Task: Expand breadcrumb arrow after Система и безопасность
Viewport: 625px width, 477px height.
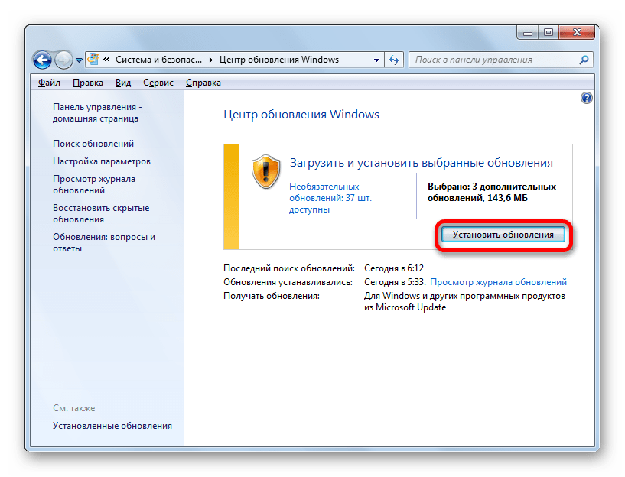Action: (x=212, y=60)
